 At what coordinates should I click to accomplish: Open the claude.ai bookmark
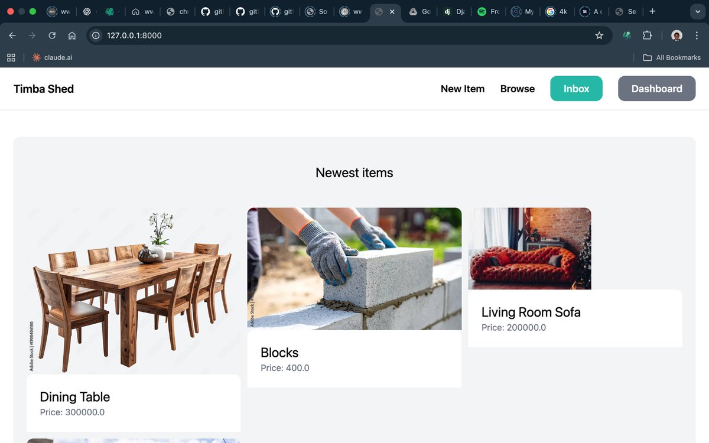click(53, 57)
